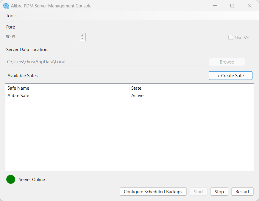Increase the port number with up arrow
Screen dimensions: 259x201
[x=82, y=35]
